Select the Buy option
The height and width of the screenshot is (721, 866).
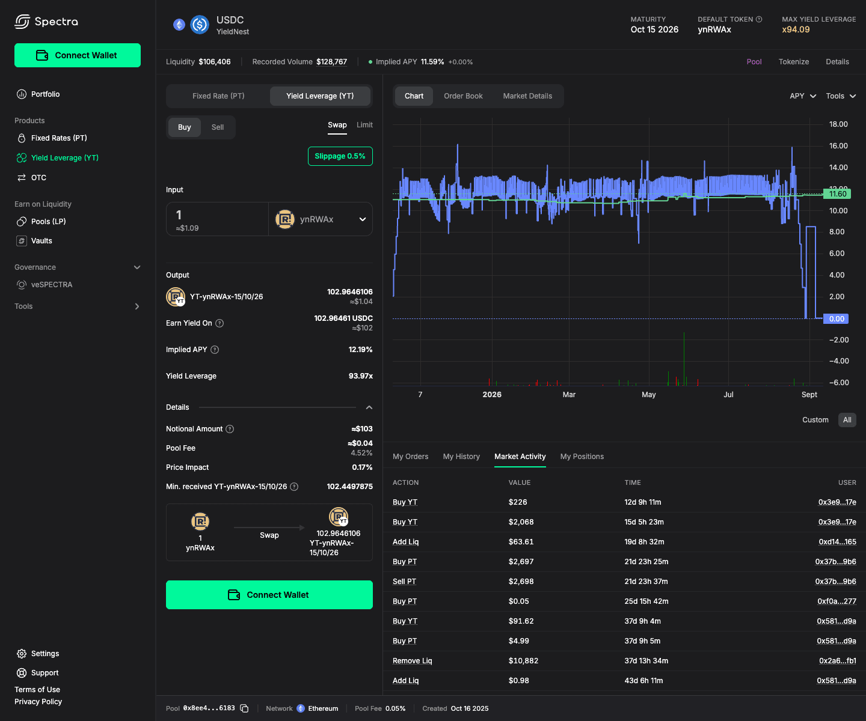[x=185, y=127]
